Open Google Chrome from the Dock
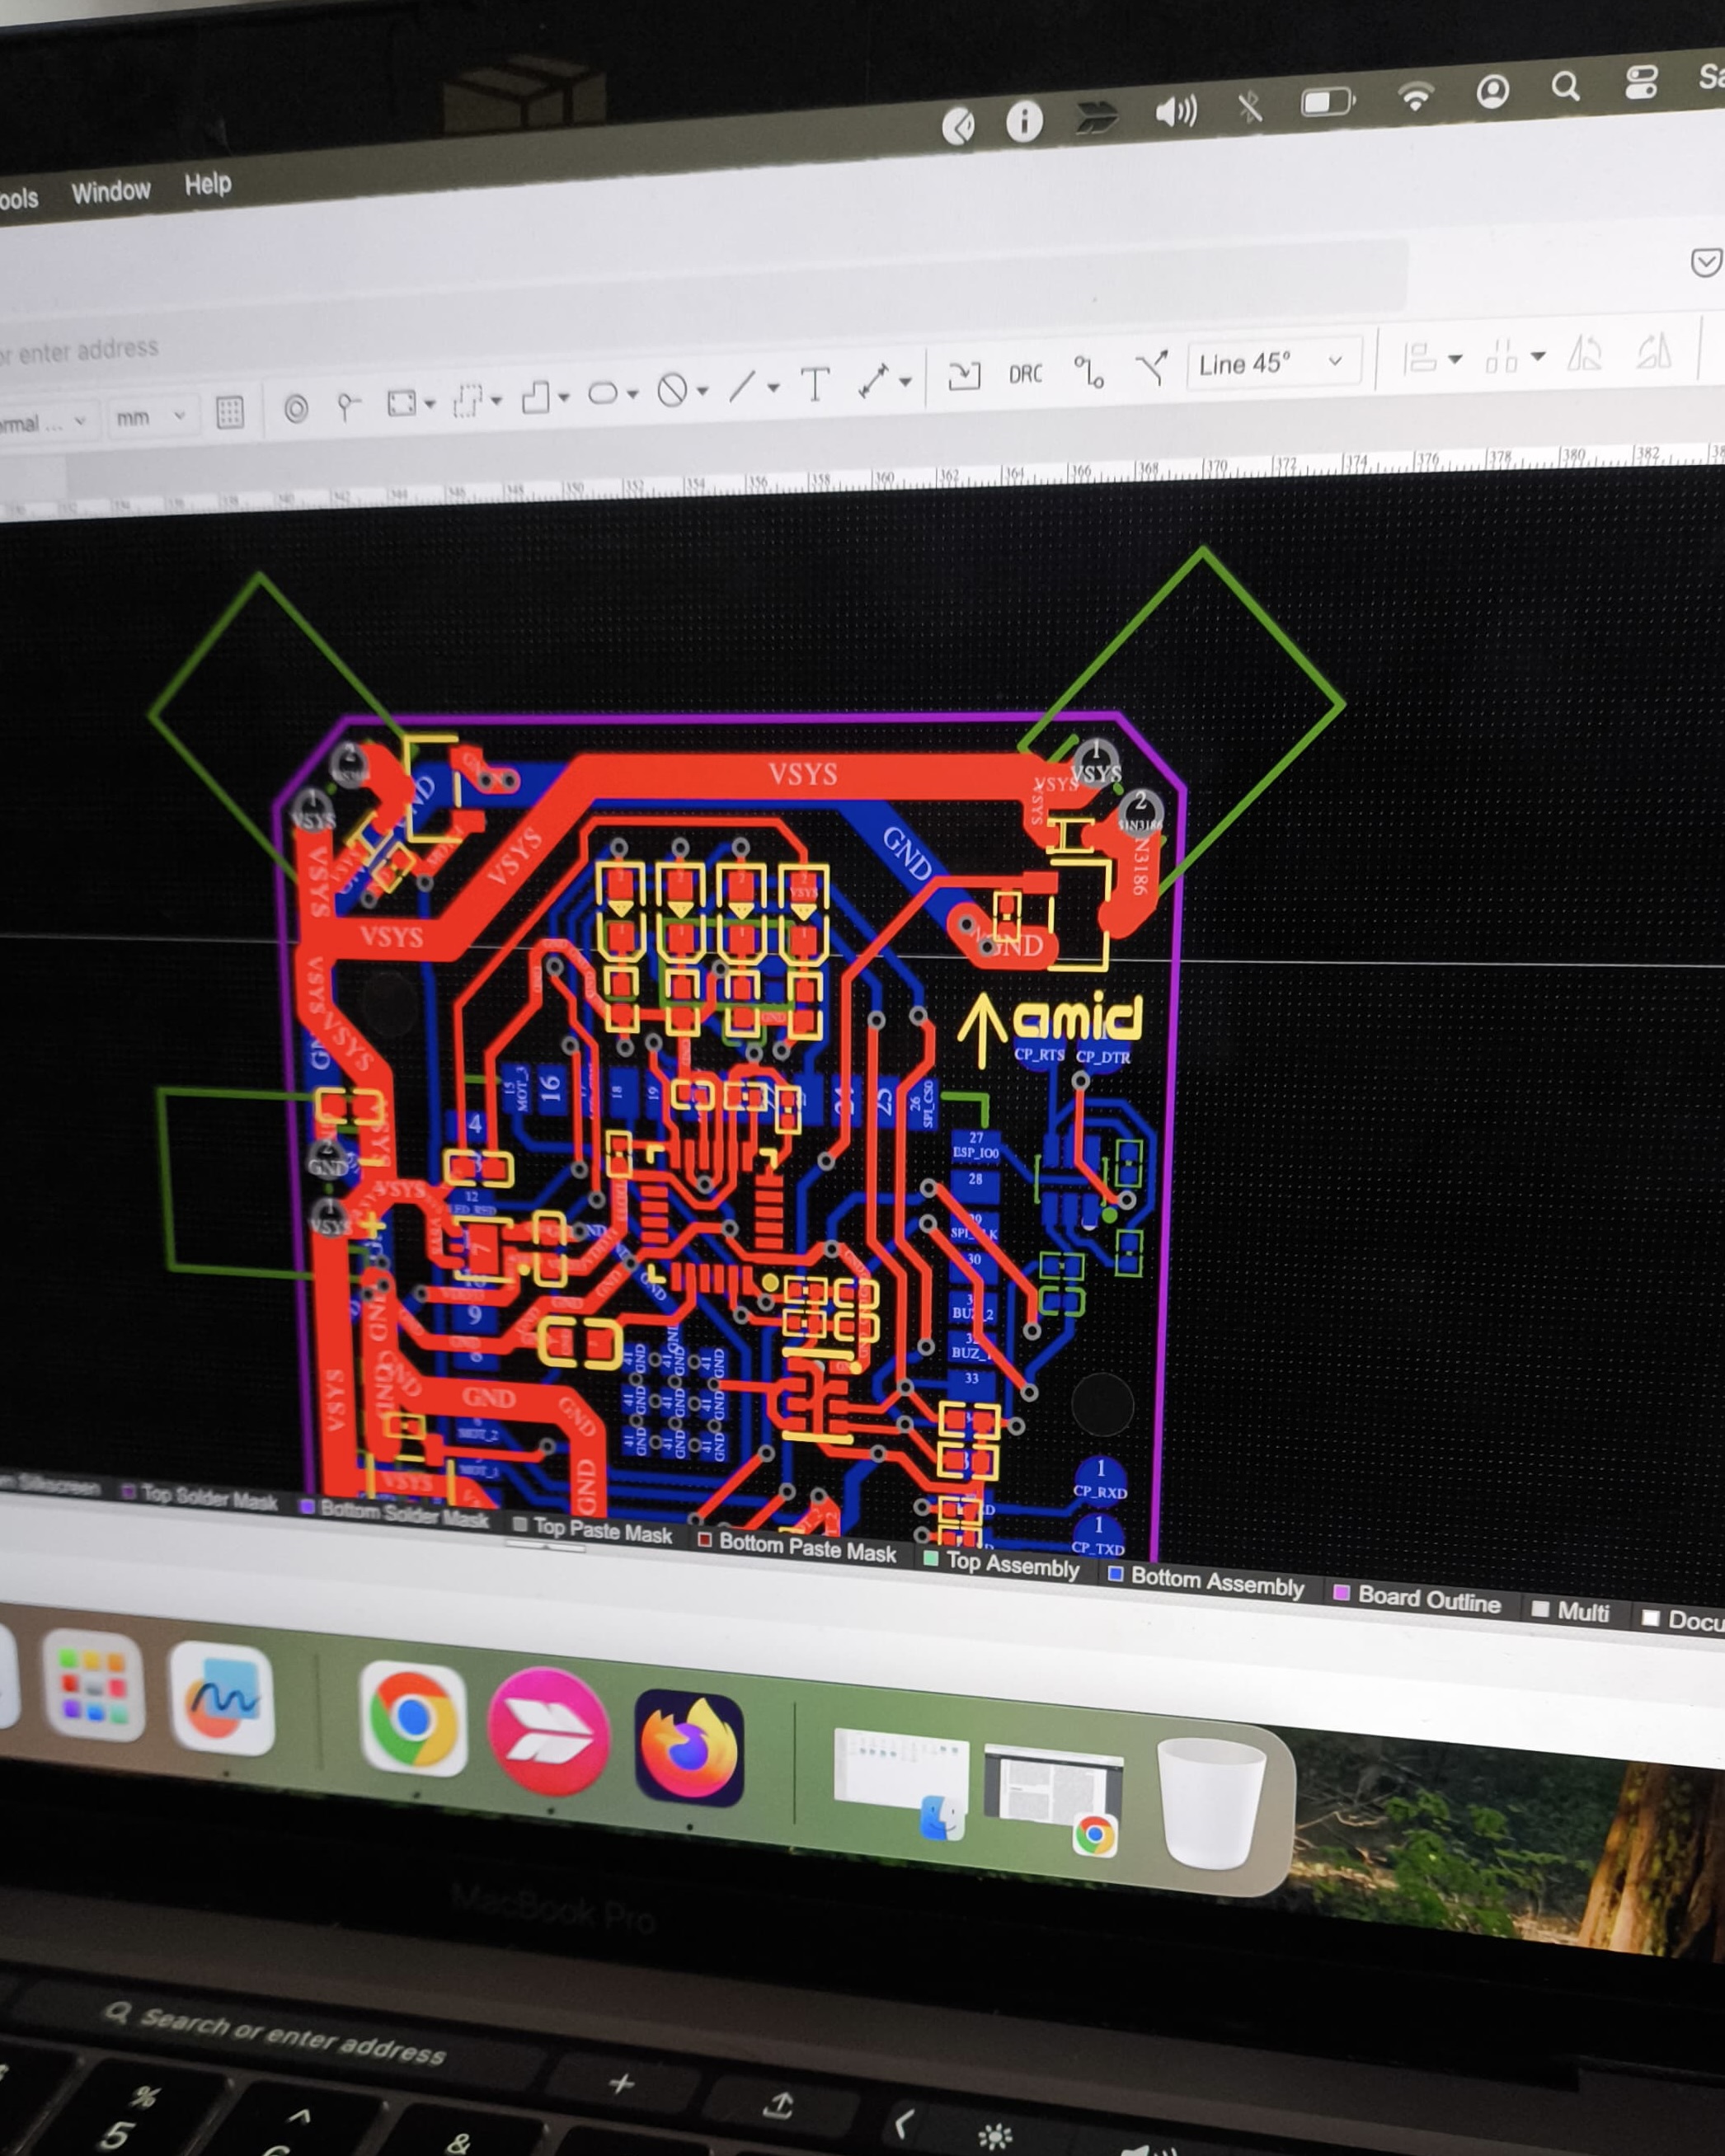1725x2156 pixels. point(413,1719)
